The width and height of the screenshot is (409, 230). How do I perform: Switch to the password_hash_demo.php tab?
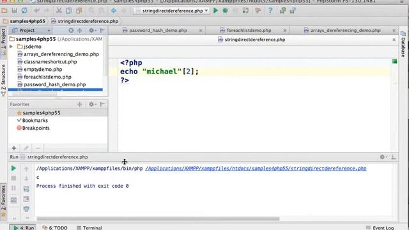tap(158, 31)
